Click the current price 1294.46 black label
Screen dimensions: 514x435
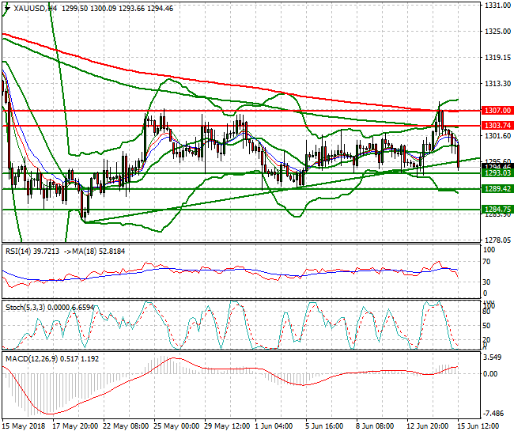pyautogui.click(x=497, y=167)
